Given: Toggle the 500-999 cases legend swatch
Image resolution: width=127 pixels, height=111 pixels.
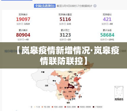Looking at the screenshot, I should (x=65, y=107).
